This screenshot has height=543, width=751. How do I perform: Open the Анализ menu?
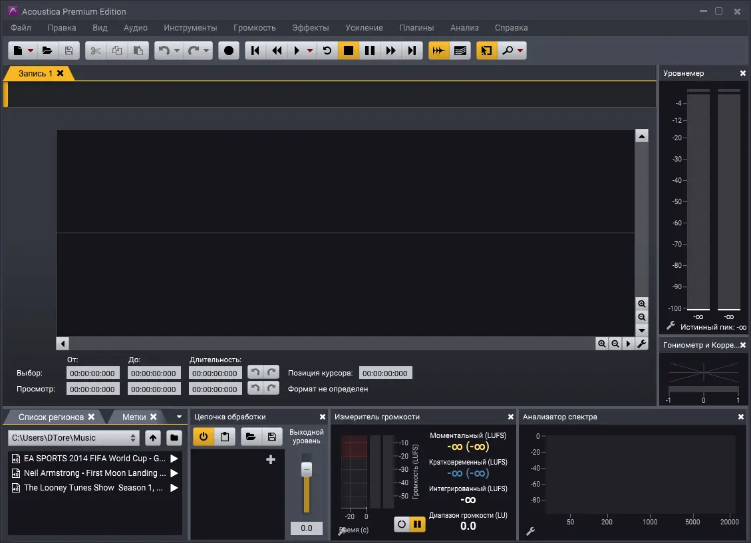click(x=464, y=28)
